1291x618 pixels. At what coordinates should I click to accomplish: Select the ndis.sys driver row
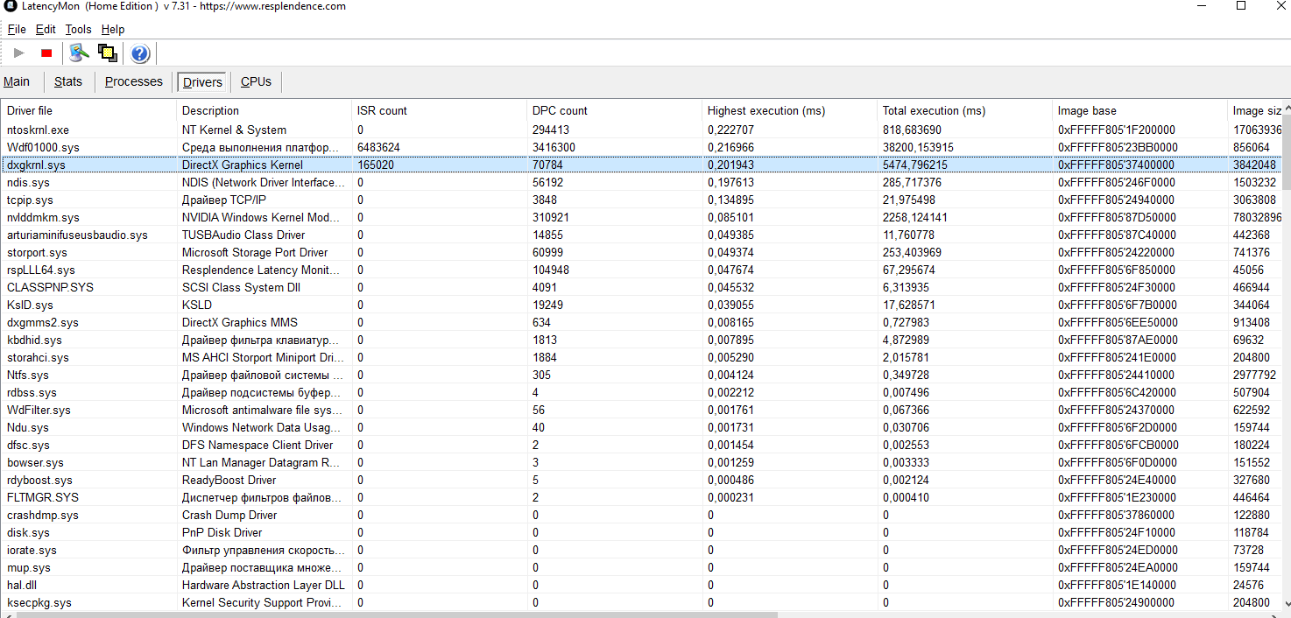(x=641, y=182)
